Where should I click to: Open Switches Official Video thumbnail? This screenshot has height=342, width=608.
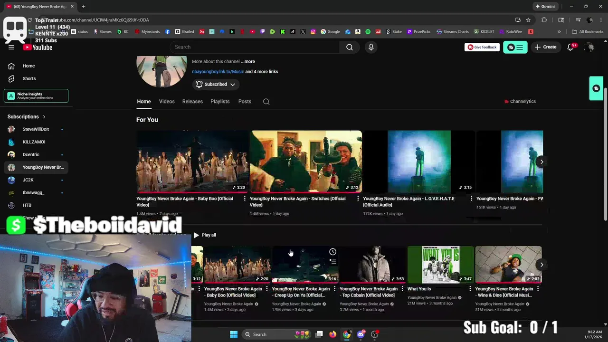point(306,161)
